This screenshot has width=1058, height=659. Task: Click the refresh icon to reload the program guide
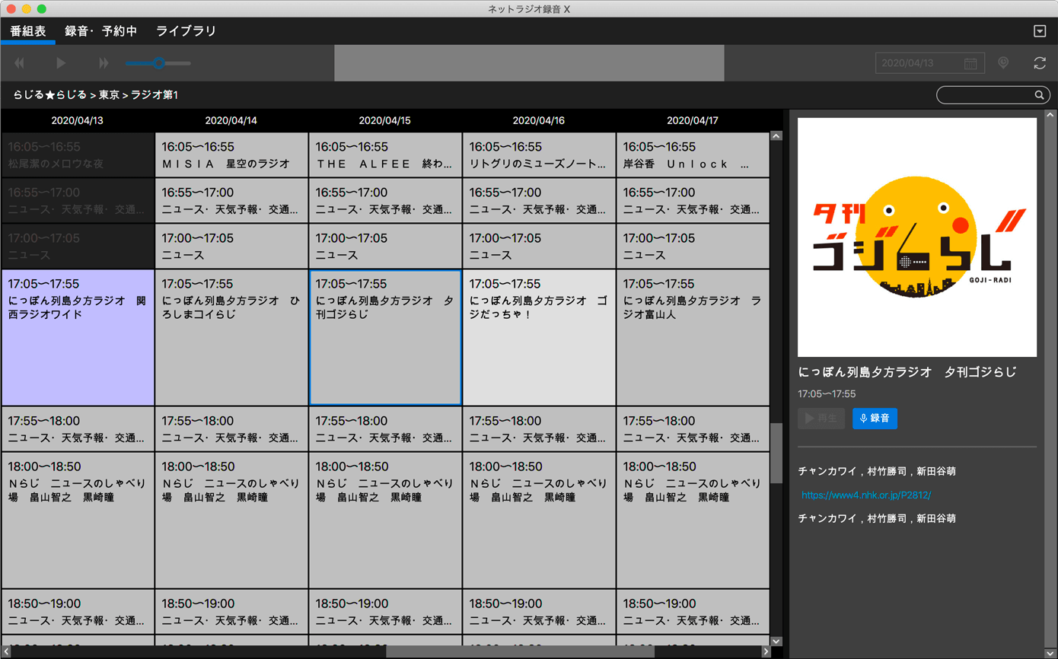[x=1040, y=63]
